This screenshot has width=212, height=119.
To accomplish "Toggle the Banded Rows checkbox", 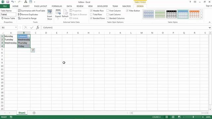I will pos(91,18).
